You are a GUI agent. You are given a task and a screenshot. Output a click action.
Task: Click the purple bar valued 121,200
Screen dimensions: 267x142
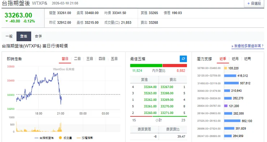(x=226, y=106)
